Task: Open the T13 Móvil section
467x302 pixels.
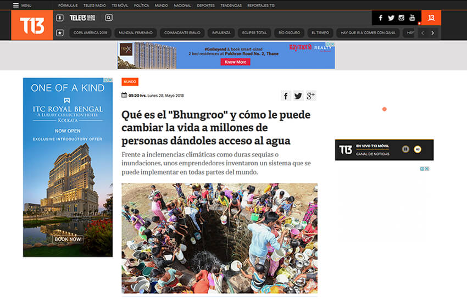Action: tap(120, 5)
